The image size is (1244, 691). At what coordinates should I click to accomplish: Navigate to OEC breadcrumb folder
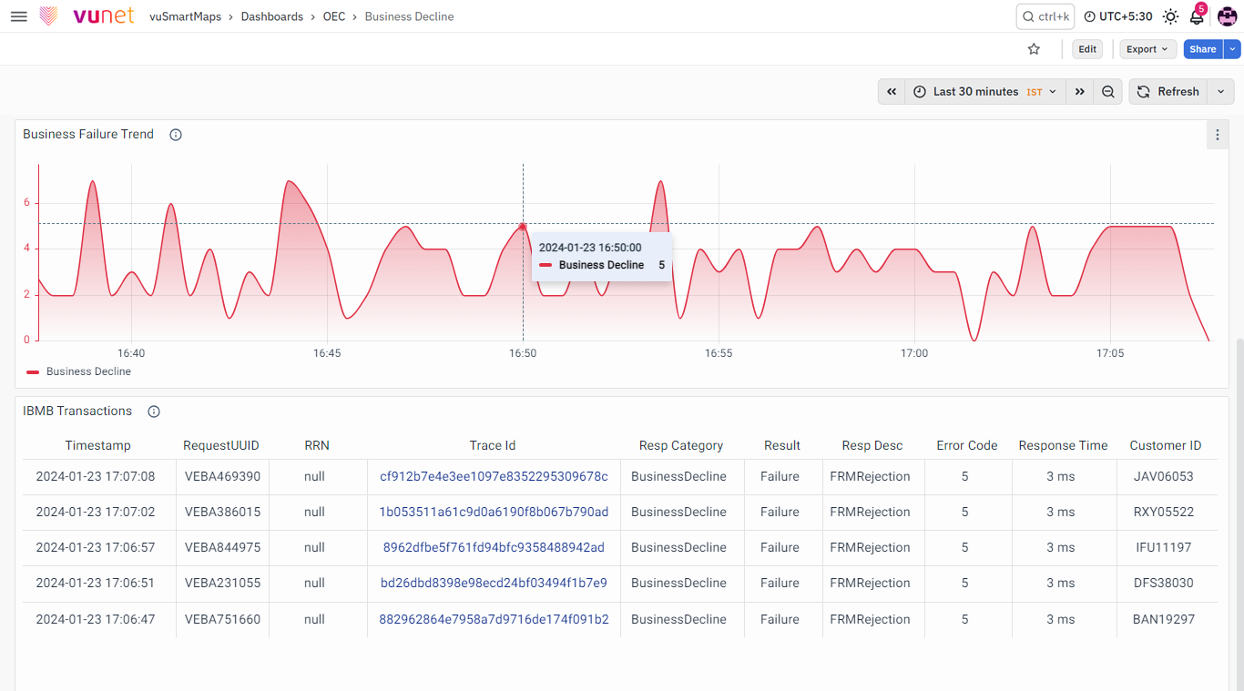tap(334, 16)
